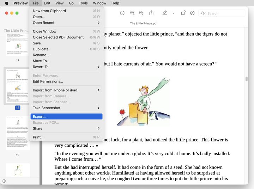The width and height of the screenshot is (254, 189).
Task: Select Open... from File menu
Action: pyautogui.click(x=66, y=17)
